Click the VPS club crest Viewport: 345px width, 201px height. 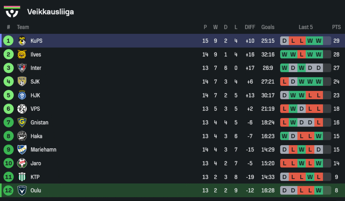(22, 109)
